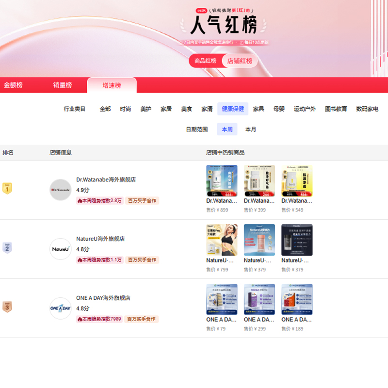388x388 pixels.
Task: Open the 金额榜 tab
Action: click(13, 85)
